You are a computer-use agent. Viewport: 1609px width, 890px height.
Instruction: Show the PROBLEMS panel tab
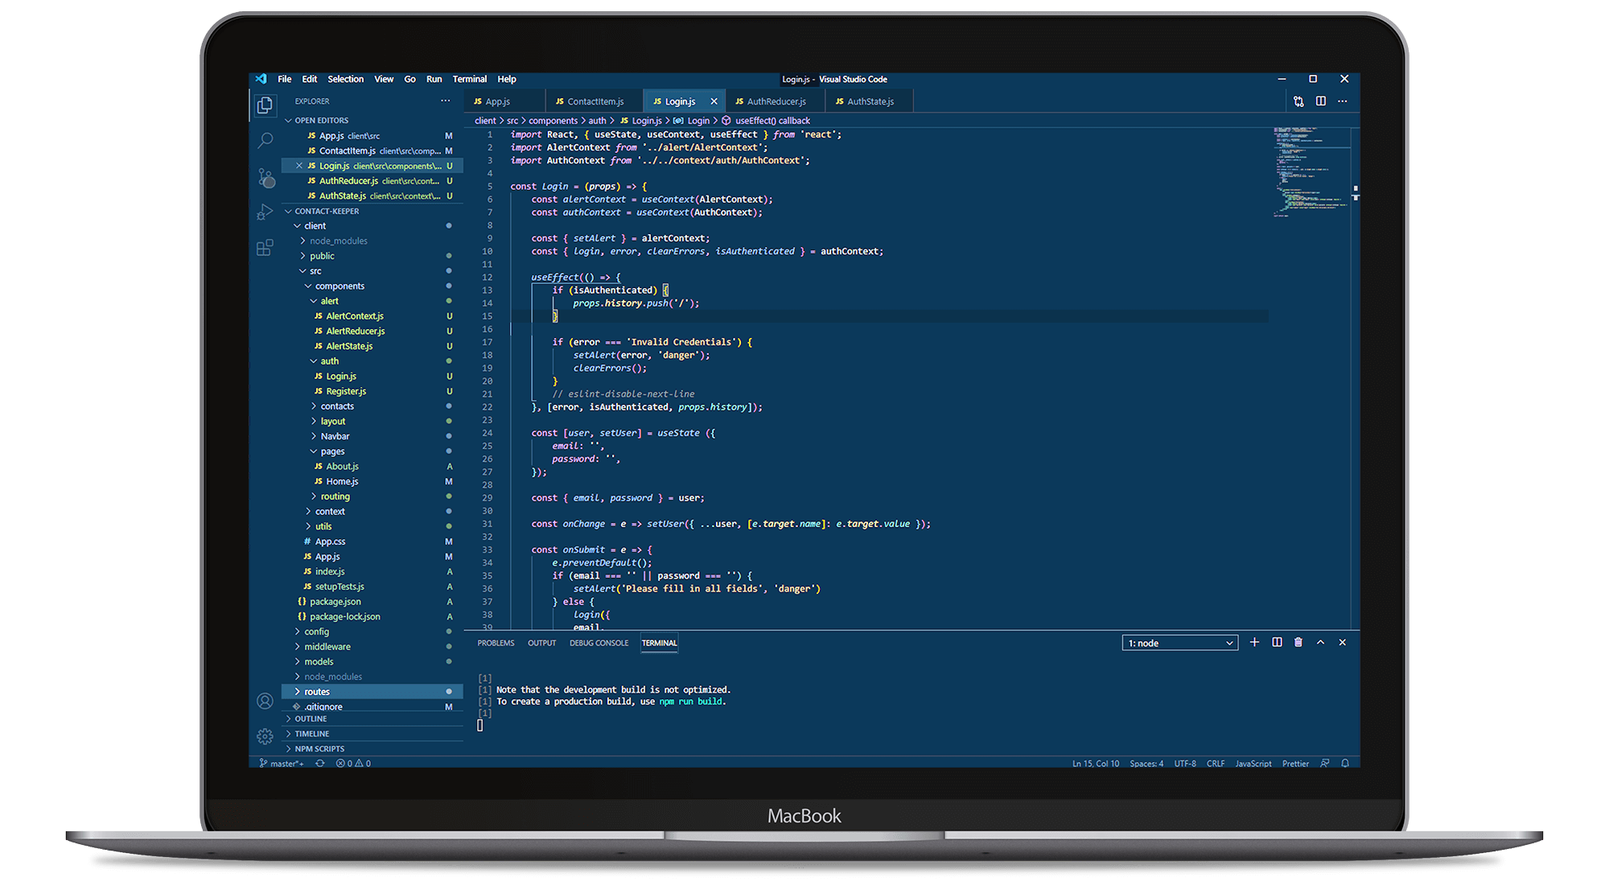[x=496, y=643]
